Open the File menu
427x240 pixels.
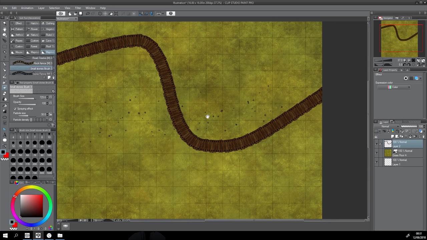(5, 8)
